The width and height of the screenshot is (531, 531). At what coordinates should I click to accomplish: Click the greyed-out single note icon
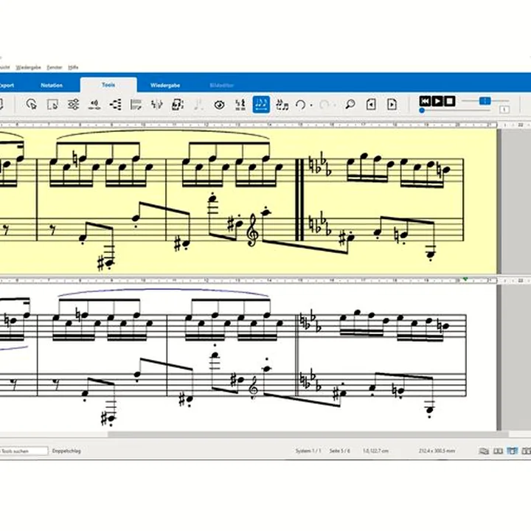click(198, 104)
